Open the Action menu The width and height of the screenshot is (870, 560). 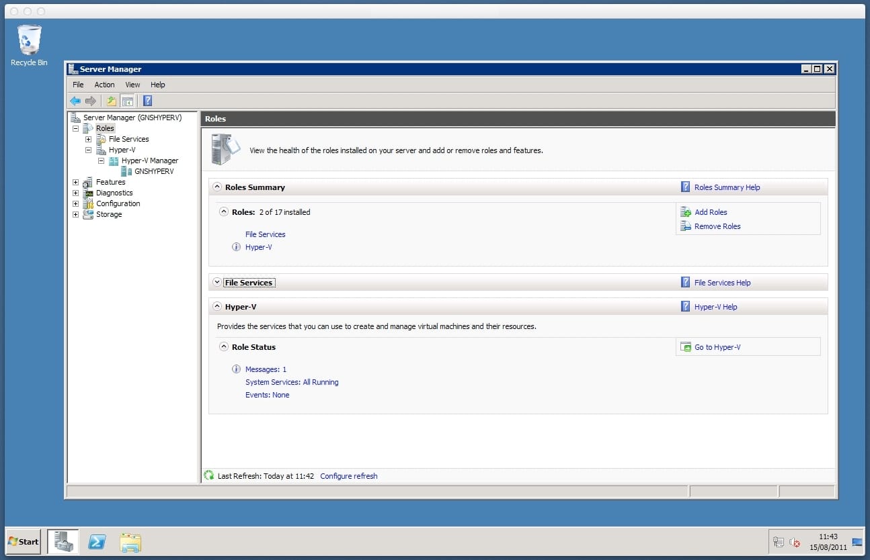click(x=104, y=85)
